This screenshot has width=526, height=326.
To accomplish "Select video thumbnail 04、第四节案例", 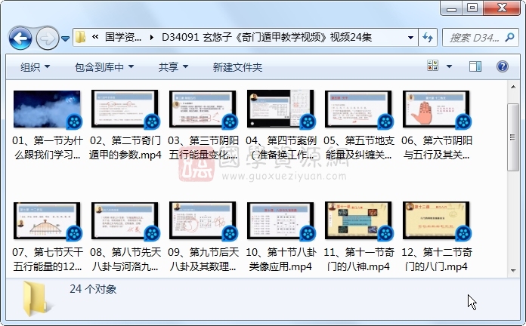I will [x=281, y=109].
